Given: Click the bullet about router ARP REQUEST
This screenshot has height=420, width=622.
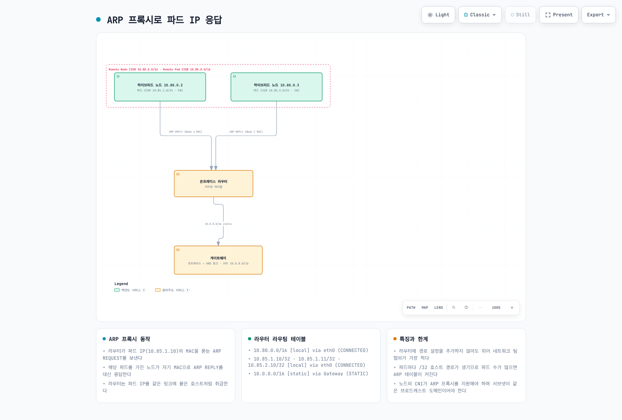Looking at the screenshot, I should [162, 354].
